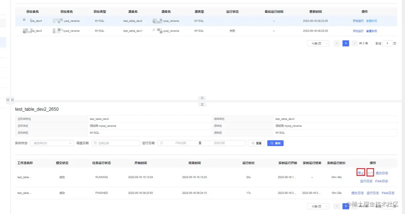Open 运行日志 for the FINISHED row

point(373,193)
